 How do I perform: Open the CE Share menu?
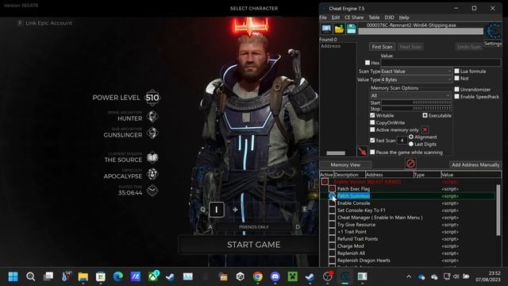pos(354,17)
